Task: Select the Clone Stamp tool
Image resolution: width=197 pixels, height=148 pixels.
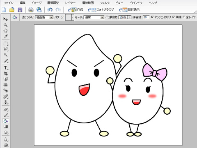Action: [6, 102]
